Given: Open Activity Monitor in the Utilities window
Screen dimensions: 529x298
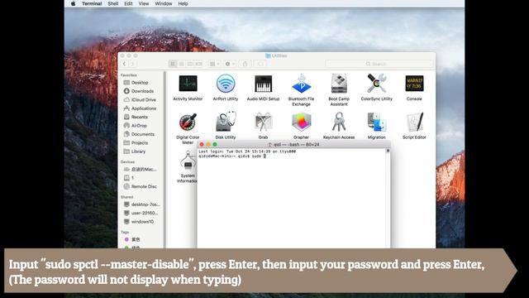Looking at the screenshot, I should click(x=188, y=84).
